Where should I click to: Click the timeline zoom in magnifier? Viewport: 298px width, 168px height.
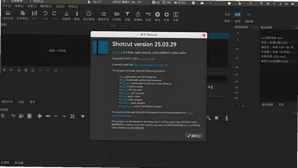point(209,118)
